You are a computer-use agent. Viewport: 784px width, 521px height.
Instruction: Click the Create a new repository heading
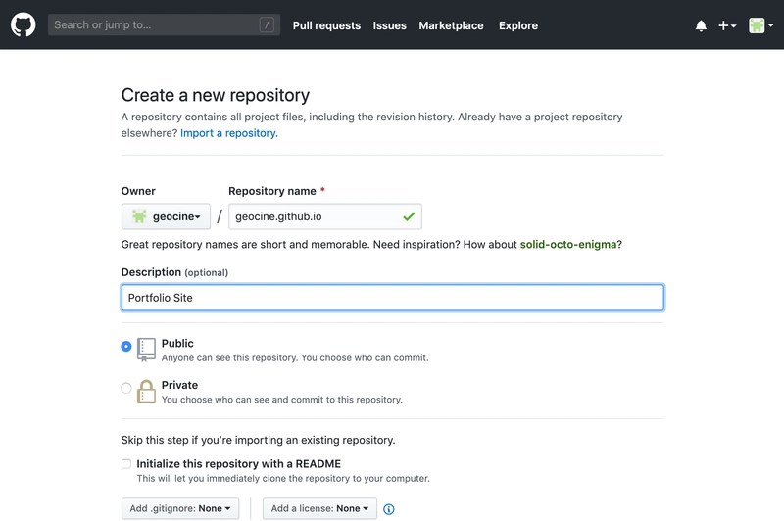215,95
